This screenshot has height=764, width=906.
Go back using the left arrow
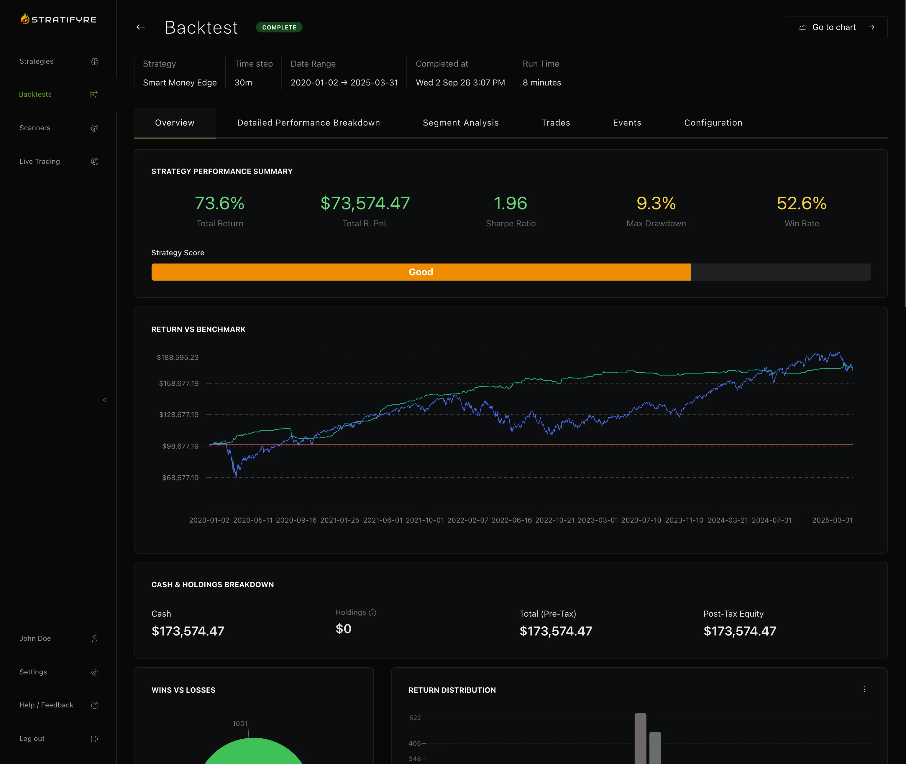coord(141,27)
